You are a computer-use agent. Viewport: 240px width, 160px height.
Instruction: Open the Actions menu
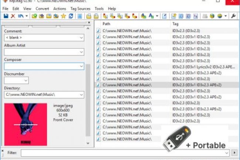click(60, 9)
